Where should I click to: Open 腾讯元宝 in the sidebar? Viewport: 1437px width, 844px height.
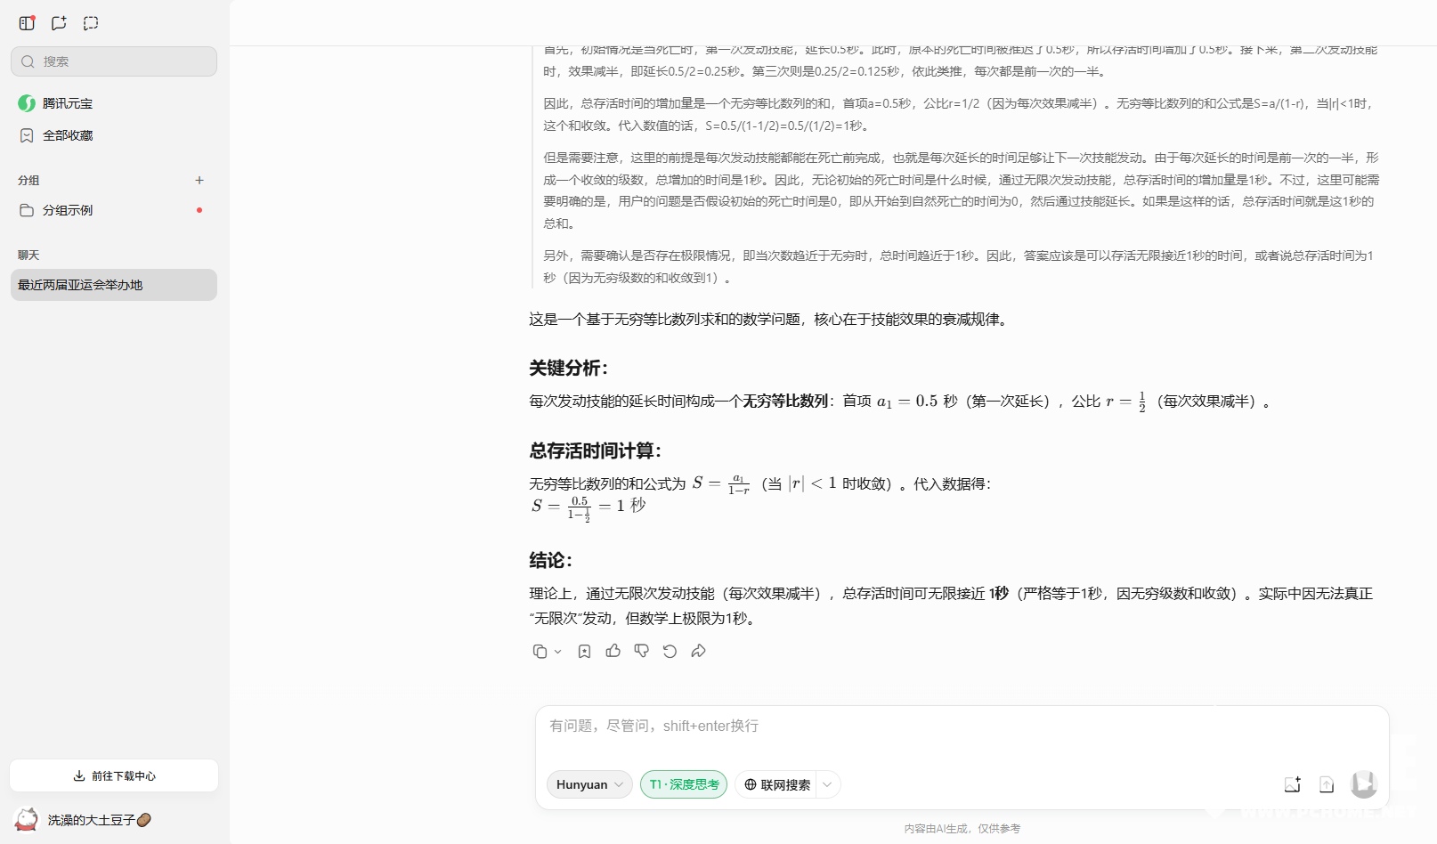point(67,103)
